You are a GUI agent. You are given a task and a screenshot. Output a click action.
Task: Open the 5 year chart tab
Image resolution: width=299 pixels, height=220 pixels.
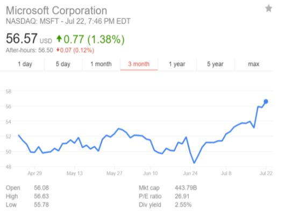pyautogui.click(x=215, y=64)
